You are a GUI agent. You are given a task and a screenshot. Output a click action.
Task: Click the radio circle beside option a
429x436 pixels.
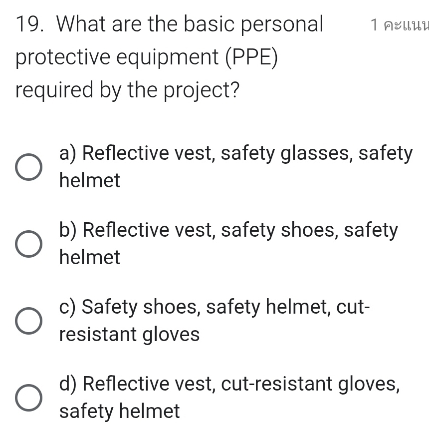click(x=28, y=167)
